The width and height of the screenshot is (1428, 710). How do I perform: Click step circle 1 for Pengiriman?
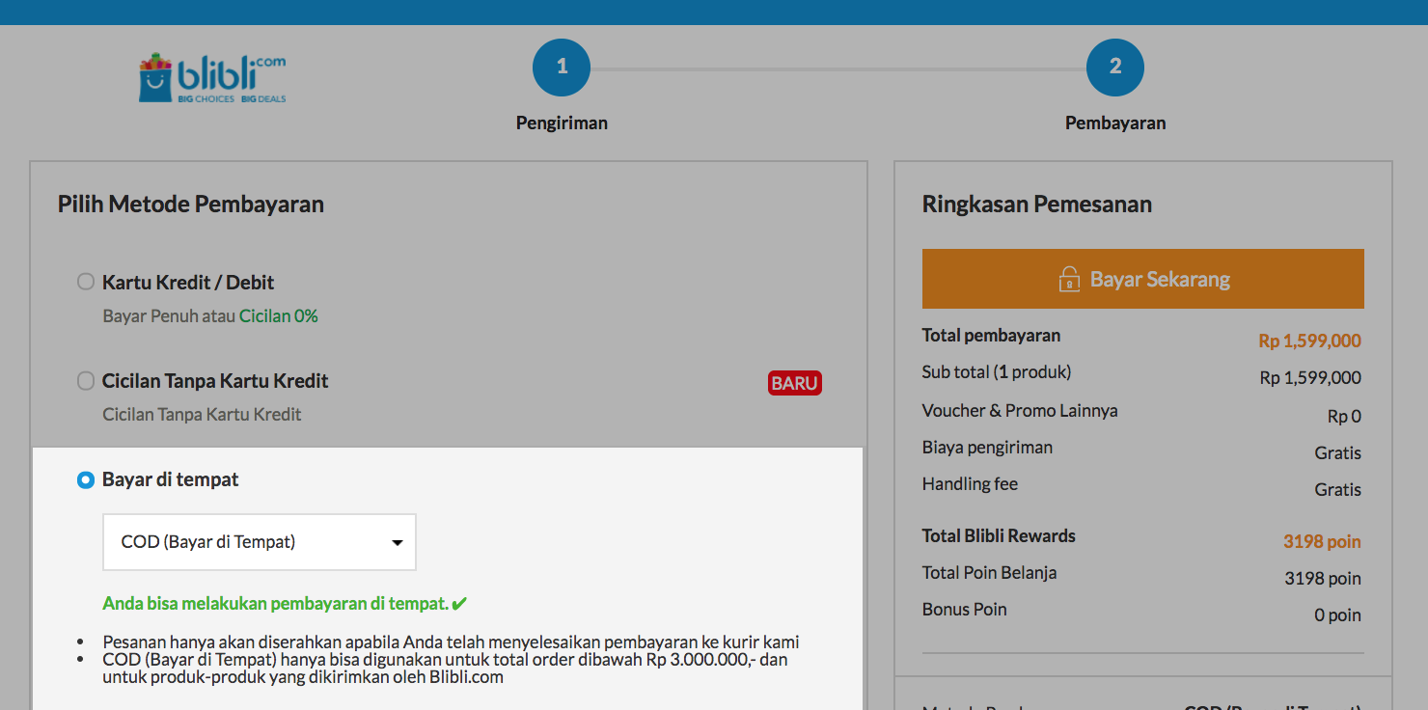[x=561, y=67]
